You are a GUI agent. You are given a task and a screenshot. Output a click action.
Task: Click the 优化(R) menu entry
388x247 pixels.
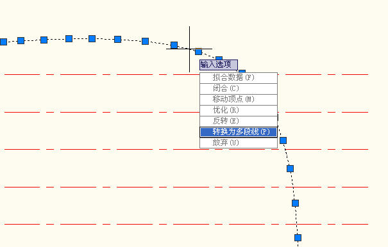click(239, 111)
